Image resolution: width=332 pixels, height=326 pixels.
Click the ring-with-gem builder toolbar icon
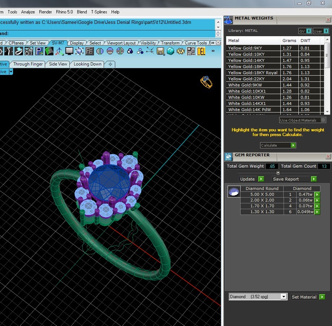pos(19,51)
